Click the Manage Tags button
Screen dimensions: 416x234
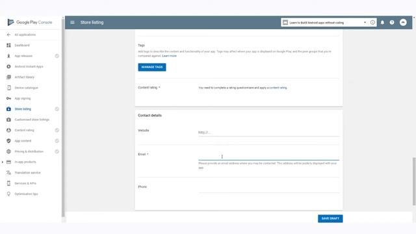[x=152, y=67]
